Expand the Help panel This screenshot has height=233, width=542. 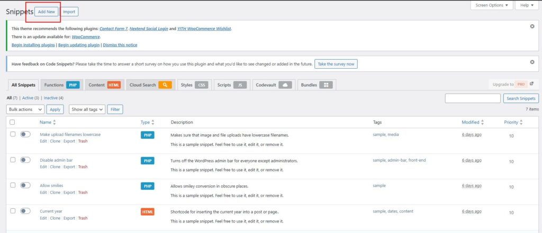[527, 5]
